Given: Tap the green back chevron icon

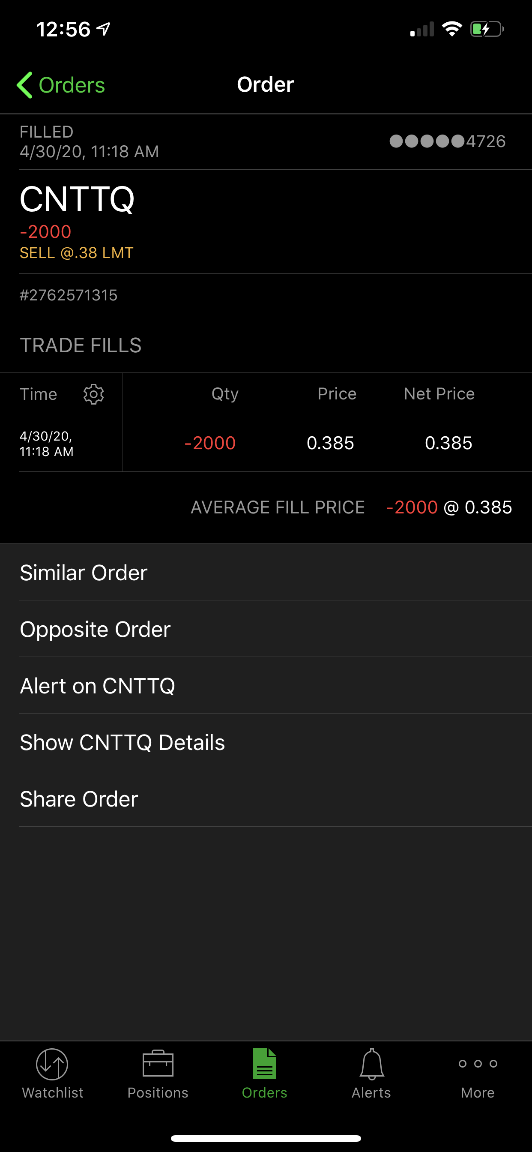Looking at the screenshot, I should click(x=24, y=85).
